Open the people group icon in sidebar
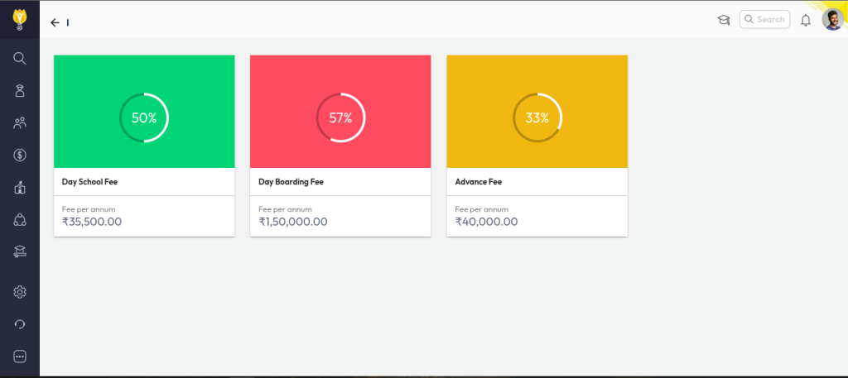 coord(20,123)
